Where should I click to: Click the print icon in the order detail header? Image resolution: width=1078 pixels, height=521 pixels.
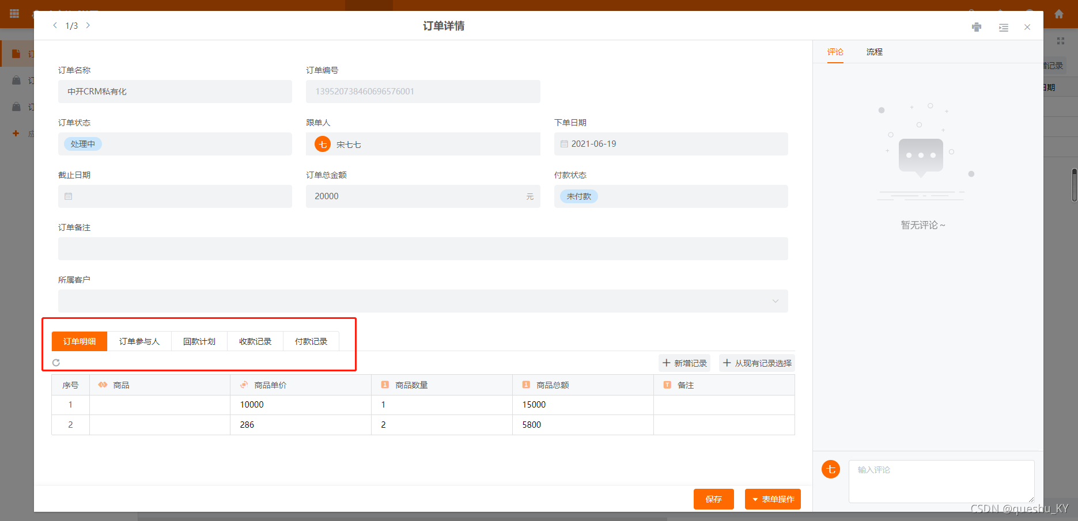click(977, 26)
